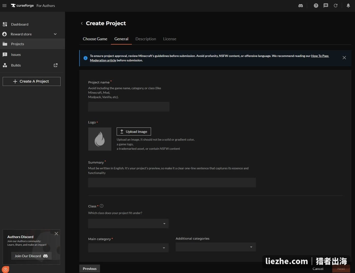355x273 pixels.
Task: Click the Dashboard grid icon
Action: [5, 24]
